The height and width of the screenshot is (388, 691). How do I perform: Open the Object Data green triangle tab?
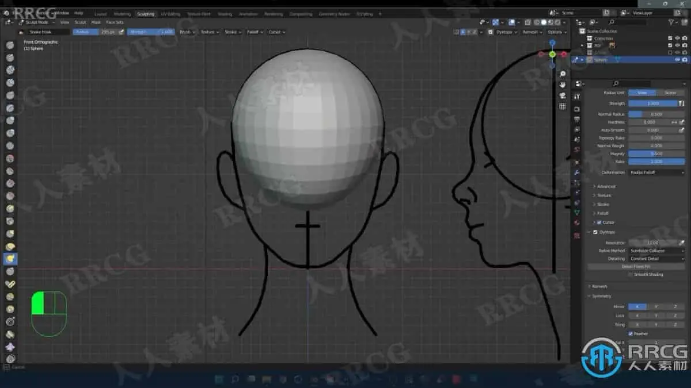(577, 213)
